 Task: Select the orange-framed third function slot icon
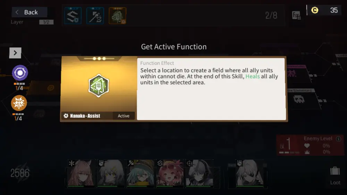[x=118, y=16]
